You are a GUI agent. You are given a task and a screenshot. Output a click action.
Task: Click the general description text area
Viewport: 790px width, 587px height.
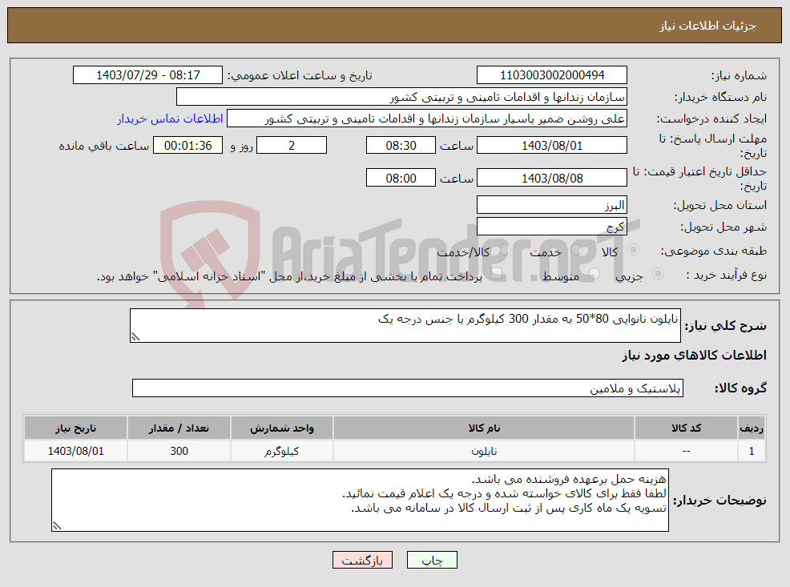pyautogui.click(x=405, y=326)
